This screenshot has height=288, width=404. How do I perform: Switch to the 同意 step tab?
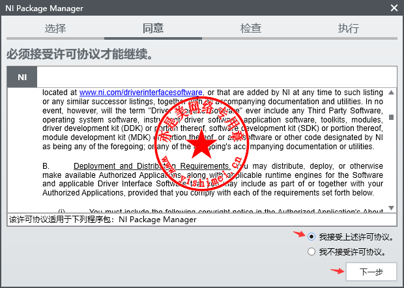coord(153,29)
